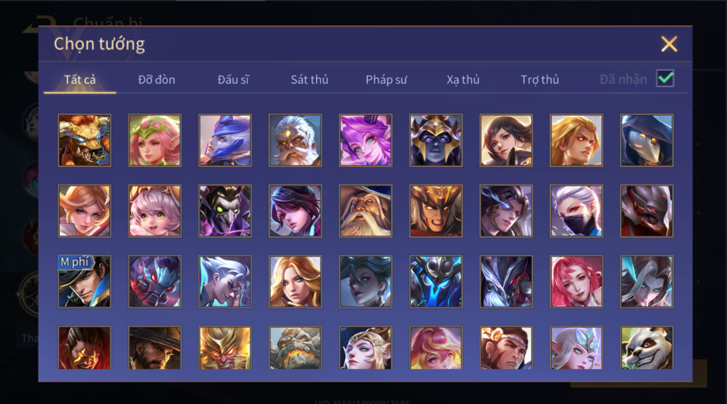Select the panda hero portrait

click(647, 348)
